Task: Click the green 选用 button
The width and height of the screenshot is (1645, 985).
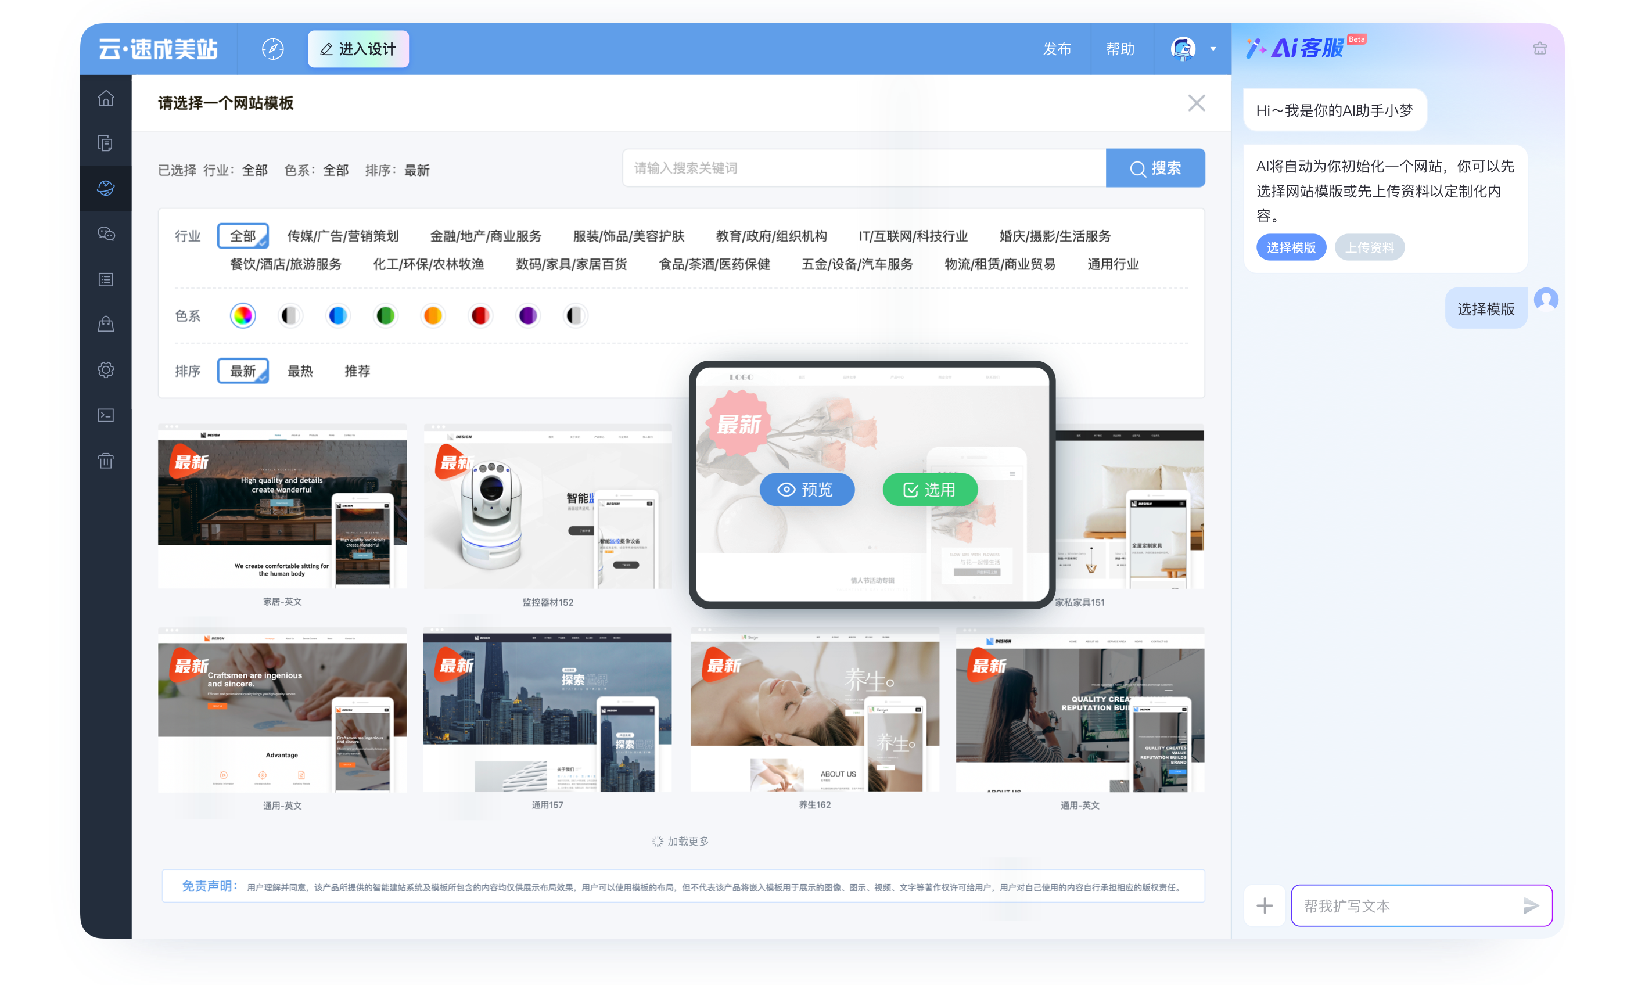Action: [x=929, y=490]
